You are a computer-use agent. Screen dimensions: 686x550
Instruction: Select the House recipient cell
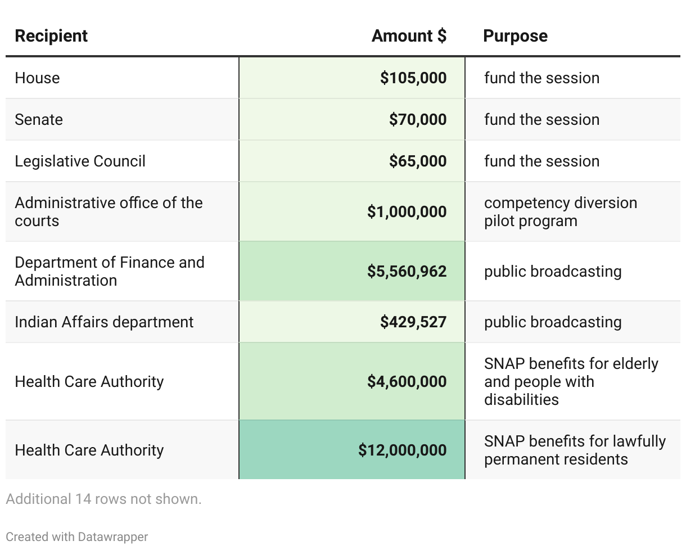[x=37, y=78]
